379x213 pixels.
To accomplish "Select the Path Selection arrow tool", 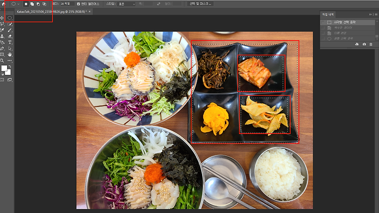I will pyautogui.click(x=10, y=49).
